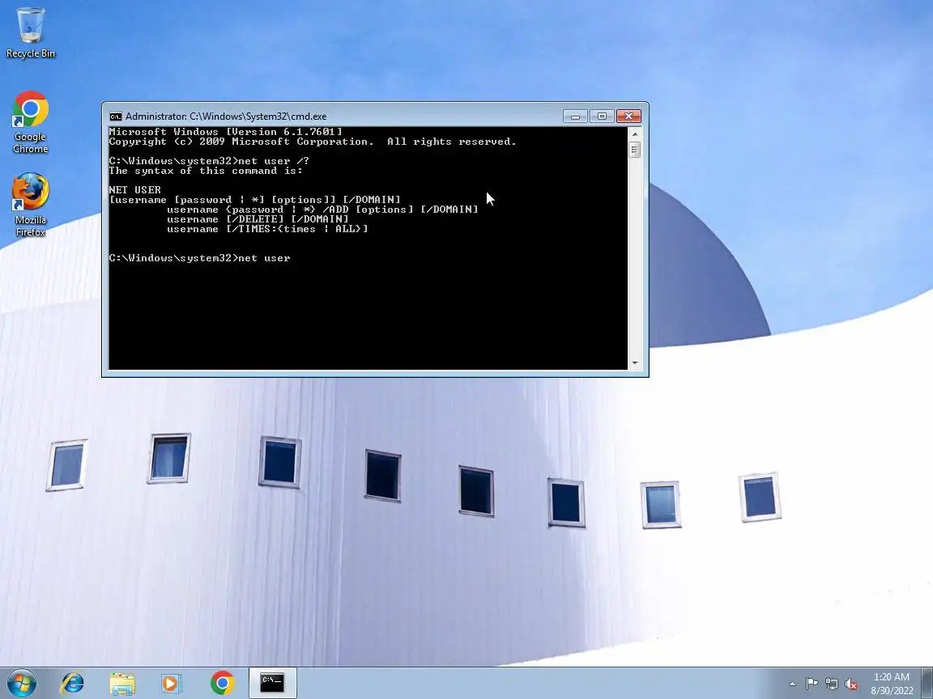Click the 'NET USER' heading line

[x=135, y=190]
